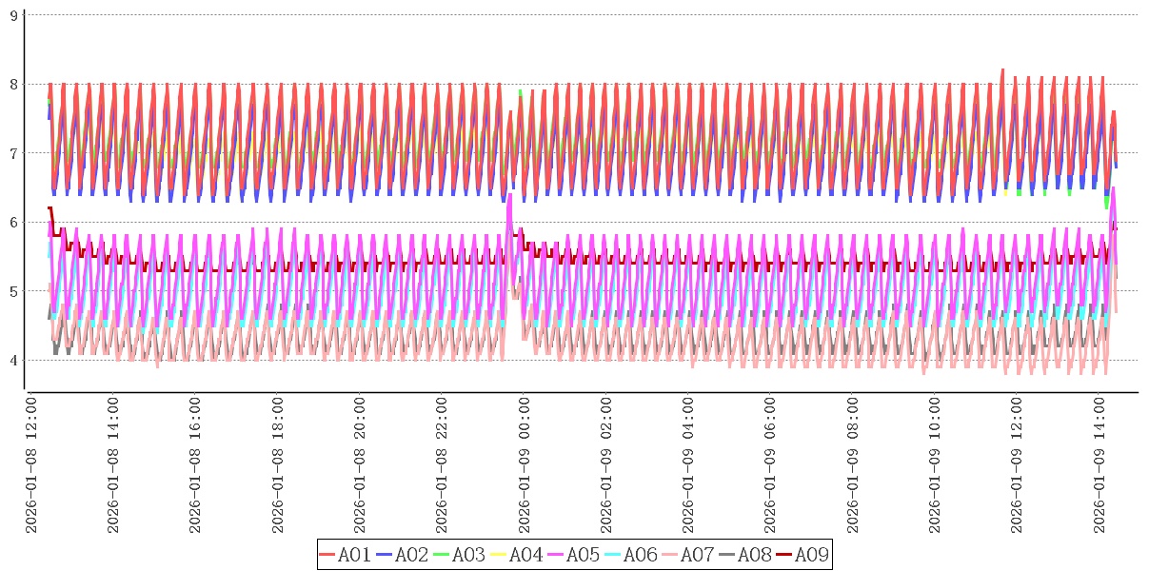Toggle the A01 series in the legend
1149x571 pixels.
coord(345,555)
